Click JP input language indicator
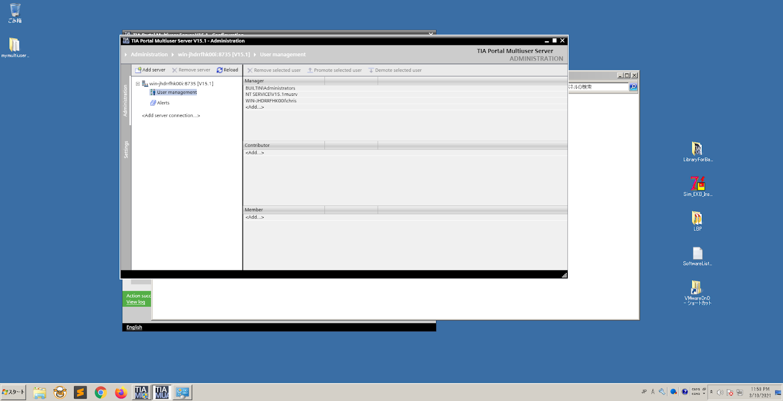The width and height of the screenshot is (783, 401). [644, 392]
